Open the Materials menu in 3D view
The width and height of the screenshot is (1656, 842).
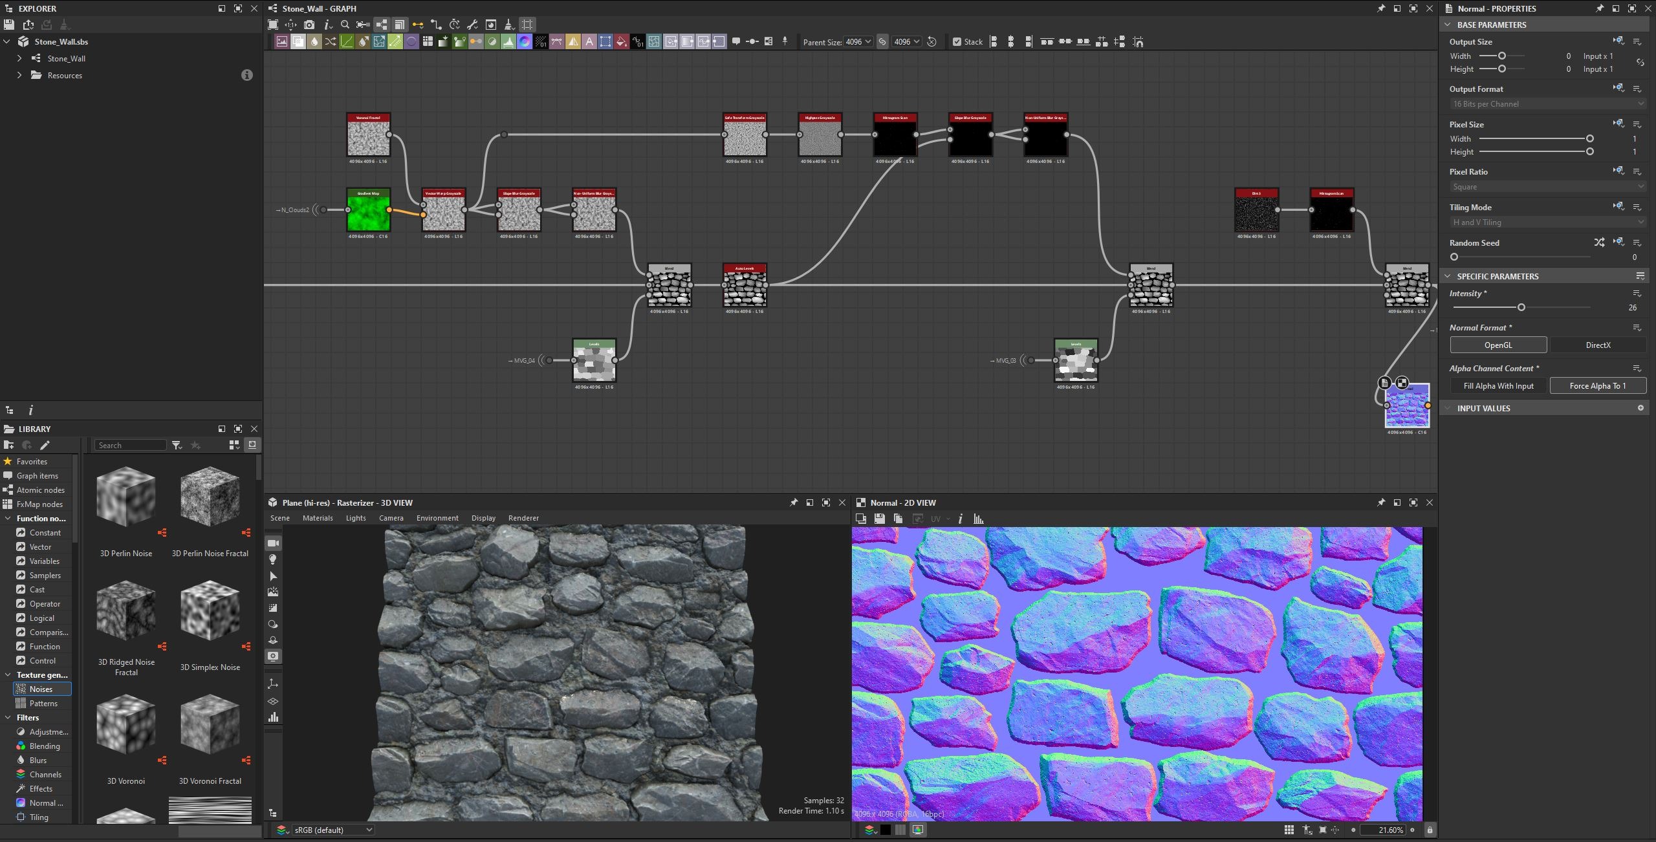[x=318, y=518]
